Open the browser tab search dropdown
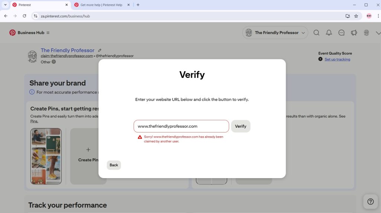 click(x=5, y=5)
